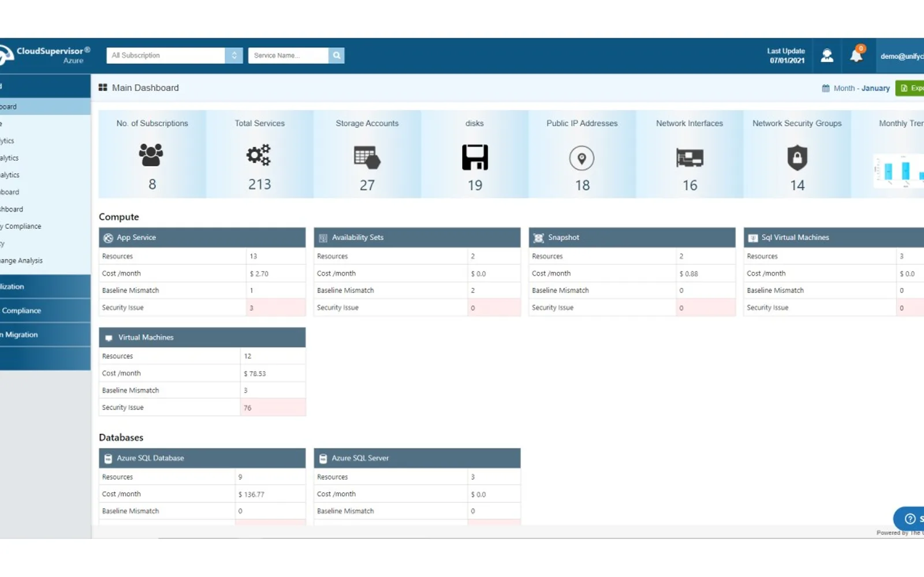
Task: Open the Monthly Trend chart thumbnail
Action: pos(899,171)
